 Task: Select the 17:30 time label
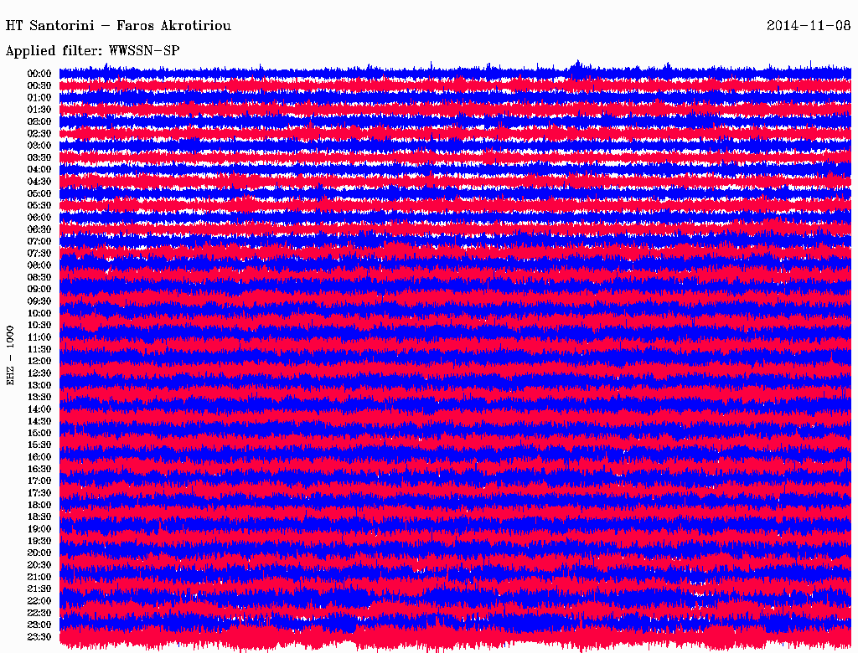click(39, 493)
